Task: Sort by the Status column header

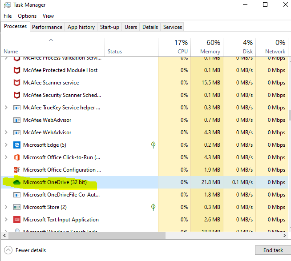Action: click(x=131, y=47)
